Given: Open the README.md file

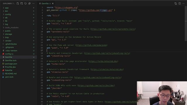Looking at the screenshot, I should pyautogui.click(x=11, y=74).
